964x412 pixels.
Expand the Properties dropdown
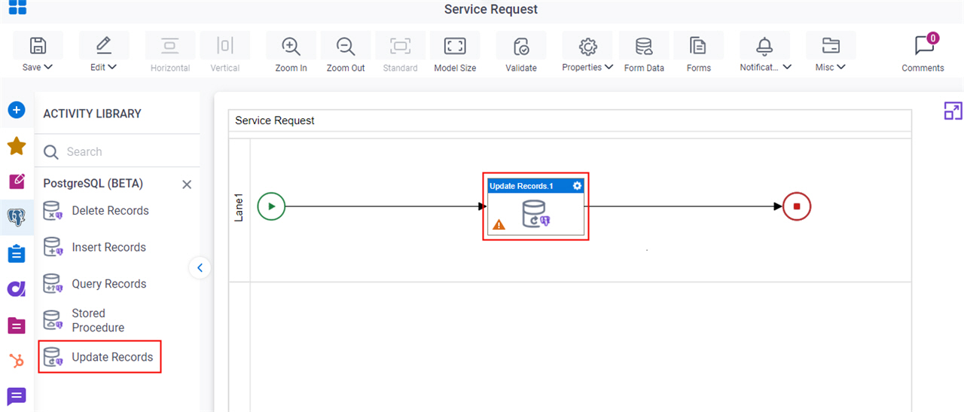[x=587, y=54]
